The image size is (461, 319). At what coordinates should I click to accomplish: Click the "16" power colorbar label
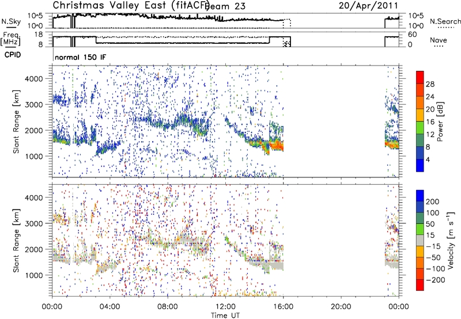[430, 122]
